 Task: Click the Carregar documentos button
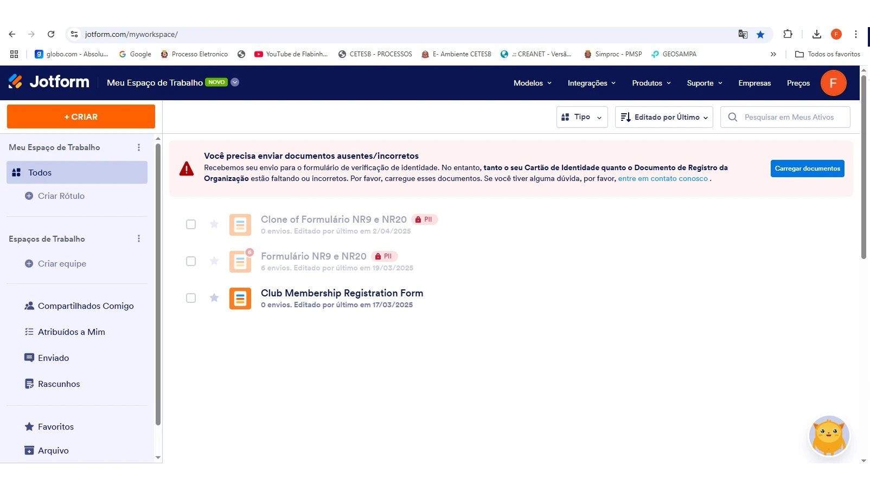click(807, 169)
